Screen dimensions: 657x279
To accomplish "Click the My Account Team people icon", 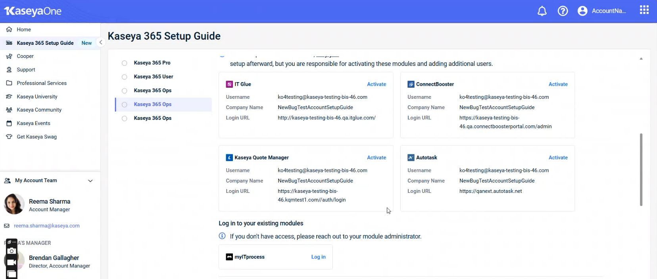I will click(7, 181).
